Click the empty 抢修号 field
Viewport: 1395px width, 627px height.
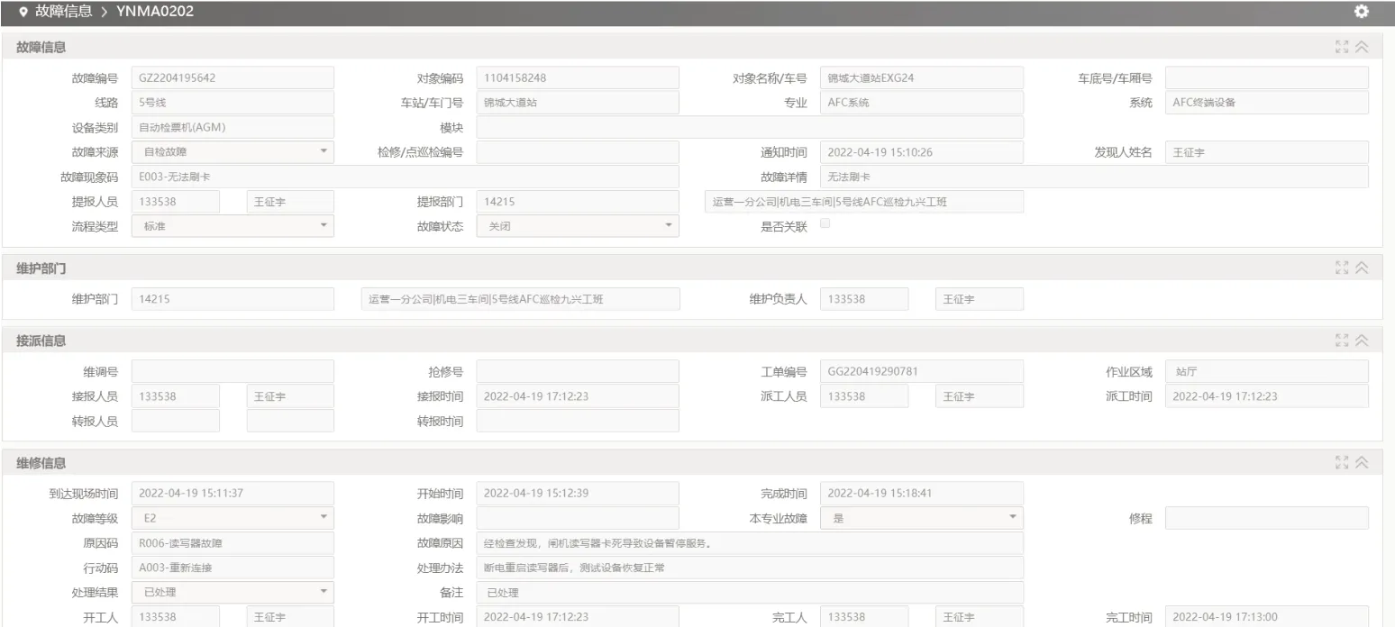point(578,371)
